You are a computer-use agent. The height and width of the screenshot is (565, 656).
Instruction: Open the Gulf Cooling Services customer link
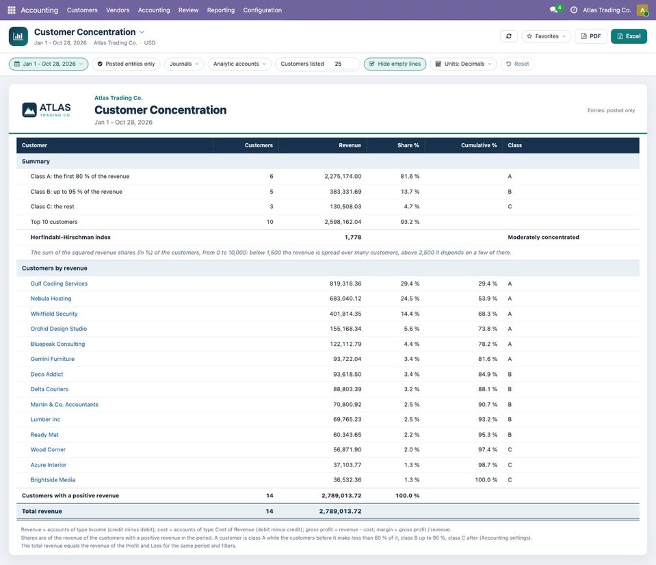(x=59, y=284)
